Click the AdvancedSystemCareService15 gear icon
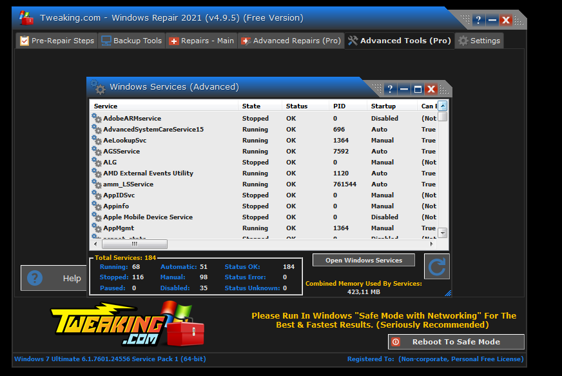Screen dimensions: 562x376 97,129
